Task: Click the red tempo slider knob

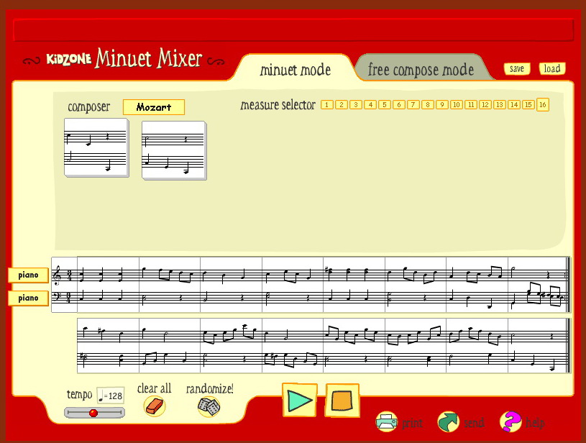Action: pos(93,413)
